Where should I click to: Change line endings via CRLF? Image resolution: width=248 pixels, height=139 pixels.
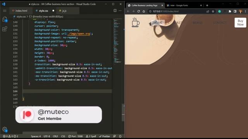tap(55, 136)
